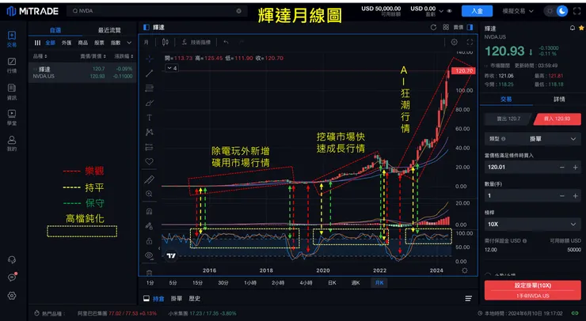
Task: Open candlestick chart style selector
Action: point(166,42)
